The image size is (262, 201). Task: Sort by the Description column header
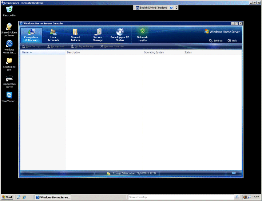pos(104,52)
